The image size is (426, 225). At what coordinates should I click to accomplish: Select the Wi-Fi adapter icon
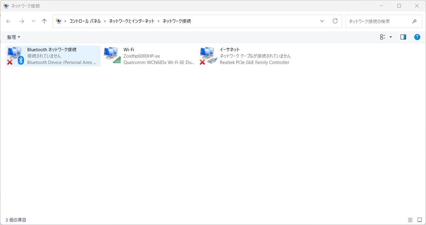tap(112, 56)
